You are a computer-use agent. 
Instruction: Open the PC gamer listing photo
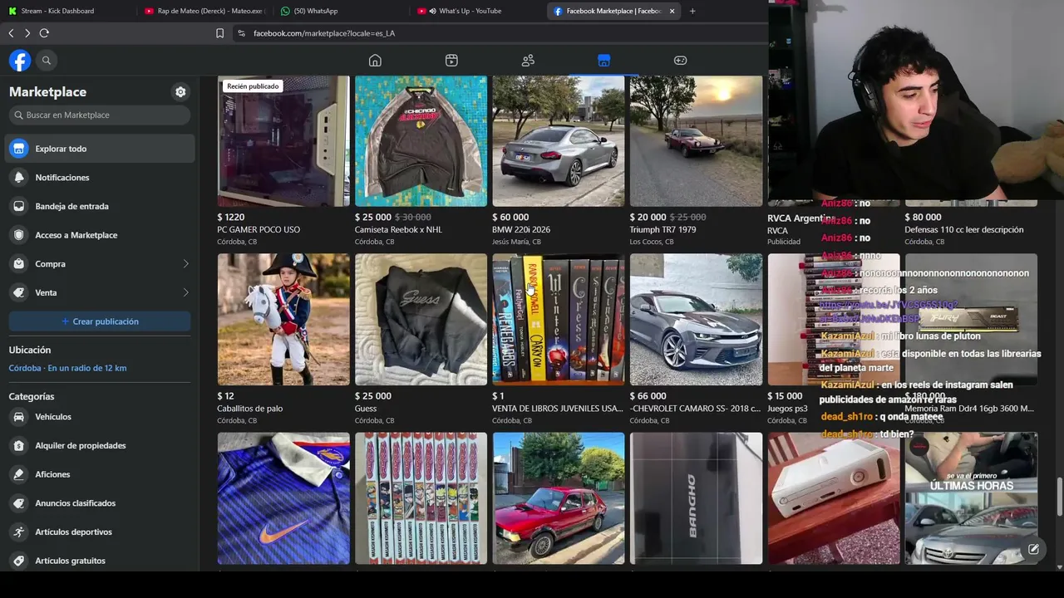[283, 141]
